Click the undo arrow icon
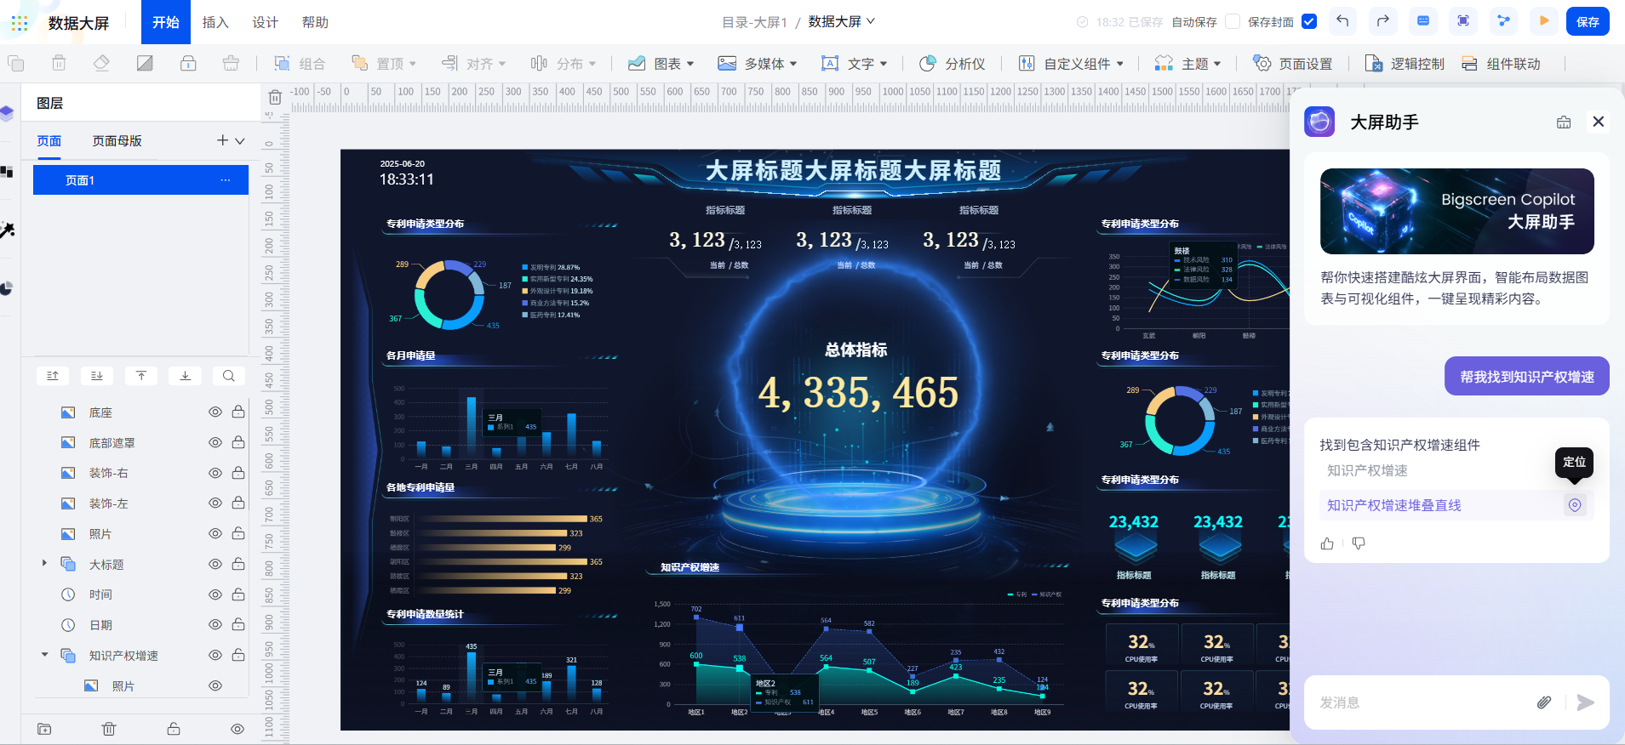The width and height of the screenshot is (1625, 745). (1342, 21)
